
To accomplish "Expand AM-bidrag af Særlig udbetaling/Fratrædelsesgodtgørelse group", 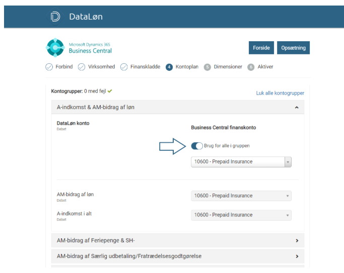I will 297,256.
